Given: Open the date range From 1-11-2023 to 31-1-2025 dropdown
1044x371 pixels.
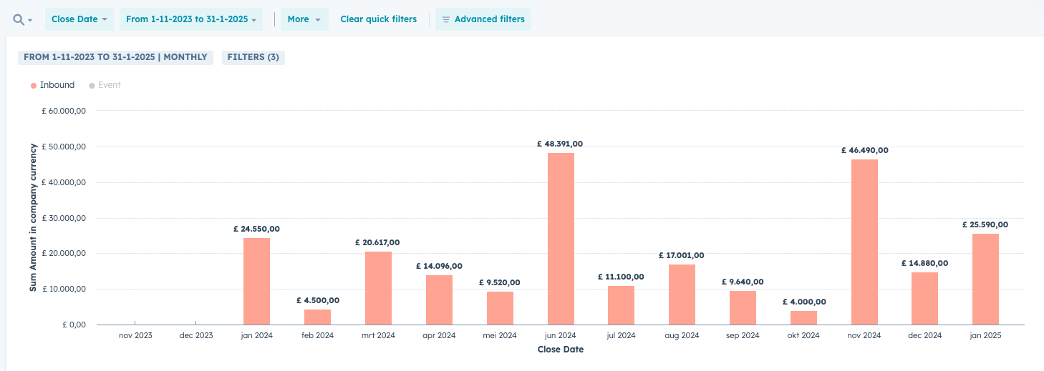Looking at the screenshot, I should (x=190, y=19).
